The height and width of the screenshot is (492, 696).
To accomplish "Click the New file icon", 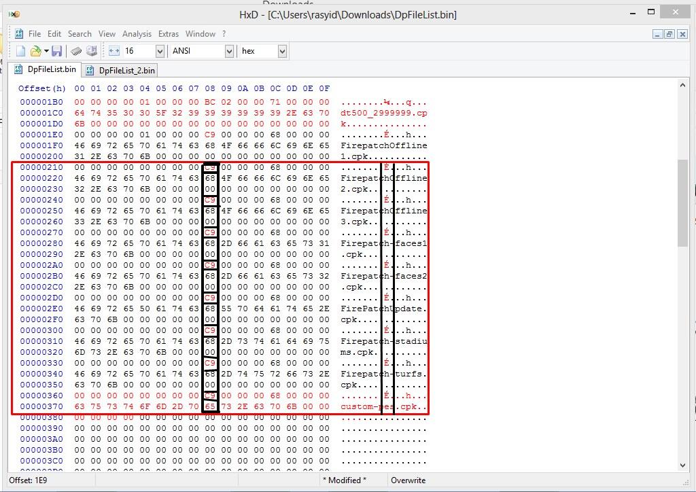I will (x=20, y=51).
